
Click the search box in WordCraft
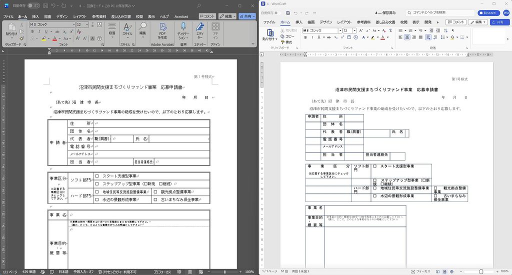point(440,12)
